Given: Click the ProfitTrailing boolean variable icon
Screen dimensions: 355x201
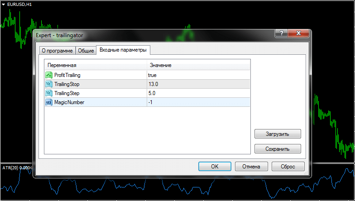Looking at the screenshot, I should point(49,75).
